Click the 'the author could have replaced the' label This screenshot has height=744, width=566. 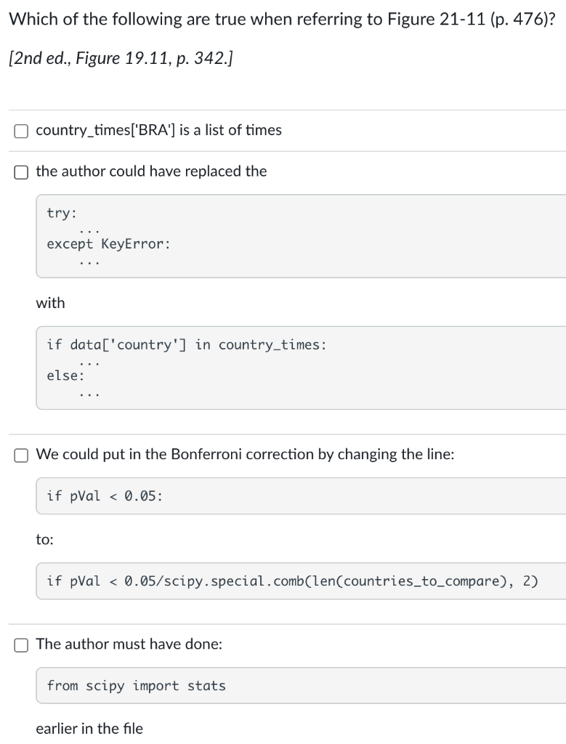point(151,171)
